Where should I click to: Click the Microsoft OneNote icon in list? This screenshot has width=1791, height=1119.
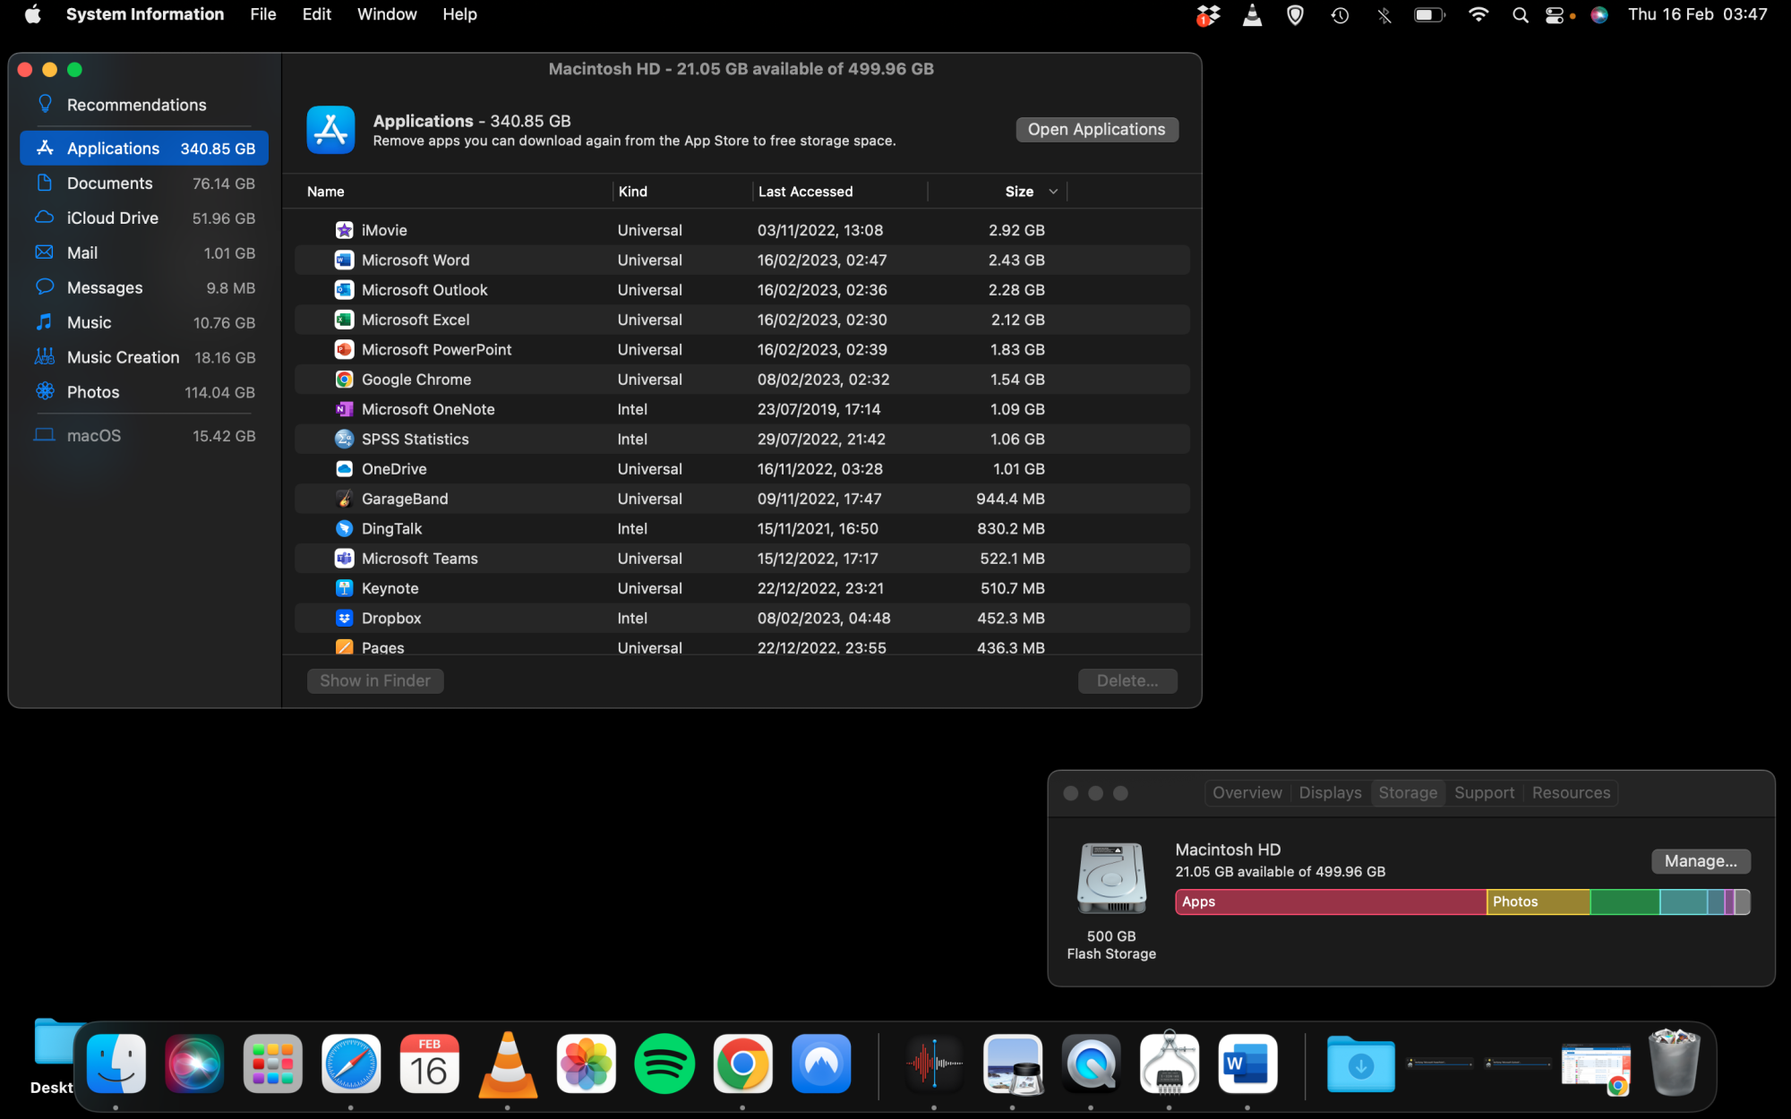tap(344, 409)
